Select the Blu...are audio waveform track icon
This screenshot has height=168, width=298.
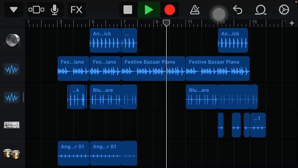click(12, 98)
